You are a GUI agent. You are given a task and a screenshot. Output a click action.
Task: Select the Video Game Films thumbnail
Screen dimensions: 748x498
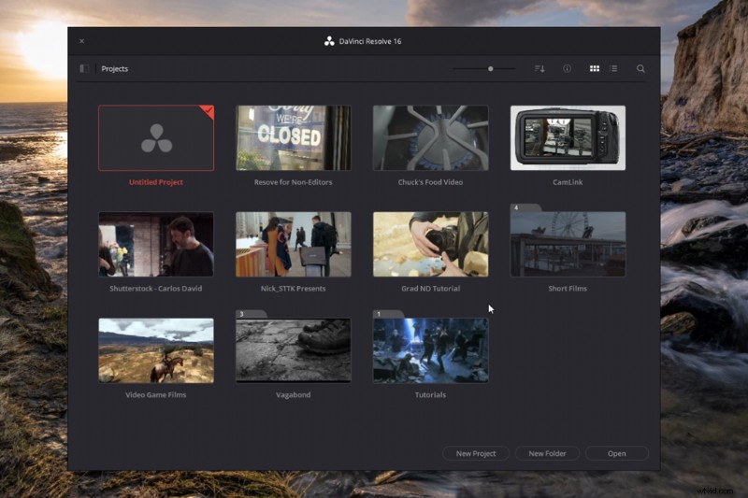tap(156, 350)
